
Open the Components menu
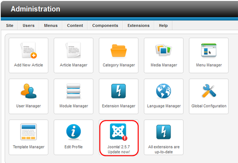pyautogui.click(x=105, y=25)
